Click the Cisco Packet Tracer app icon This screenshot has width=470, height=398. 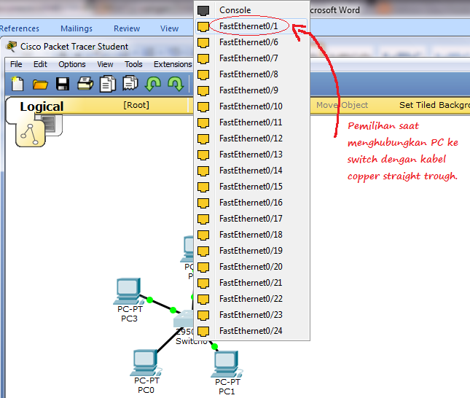[12, 47]
